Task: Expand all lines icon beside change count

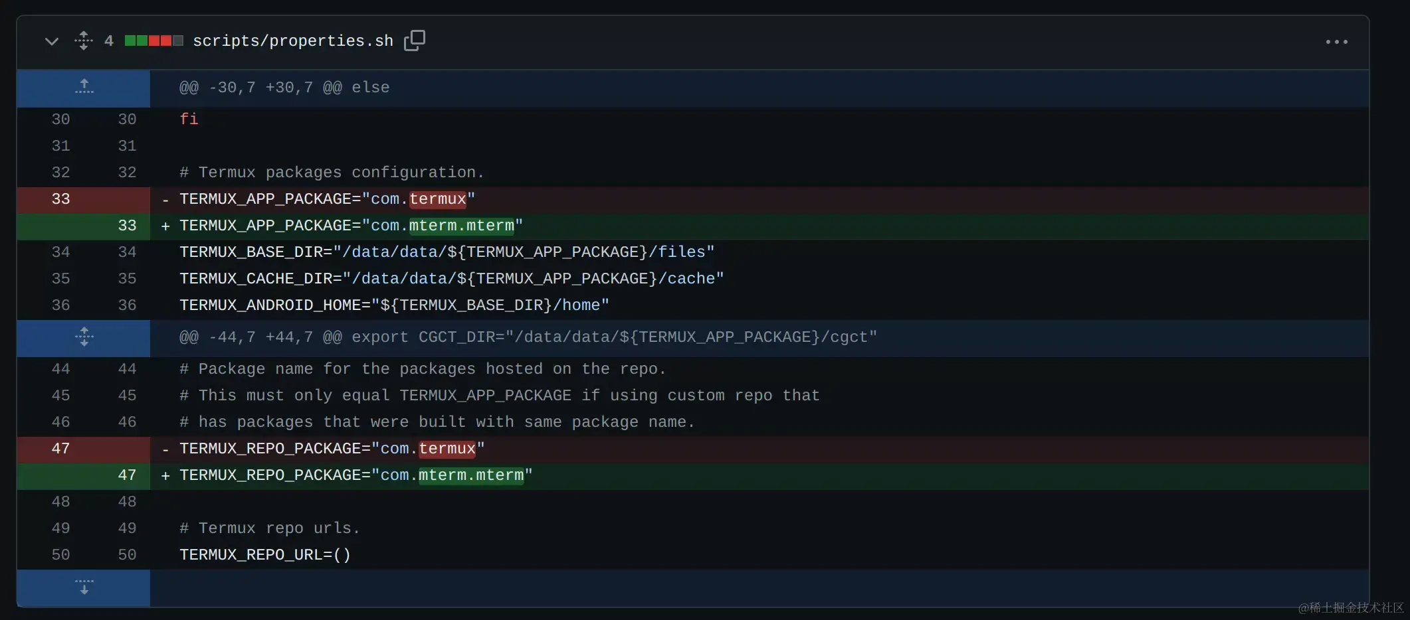Action: tap(84, 40)
